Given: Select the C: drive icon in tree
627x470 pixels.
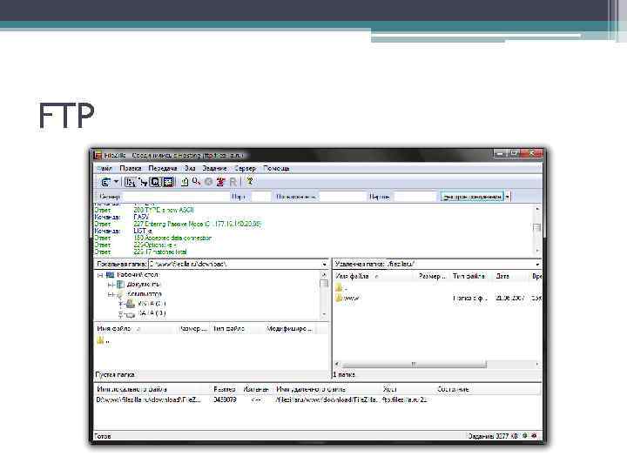Looking at the screenshot, I should coord(131,304).
